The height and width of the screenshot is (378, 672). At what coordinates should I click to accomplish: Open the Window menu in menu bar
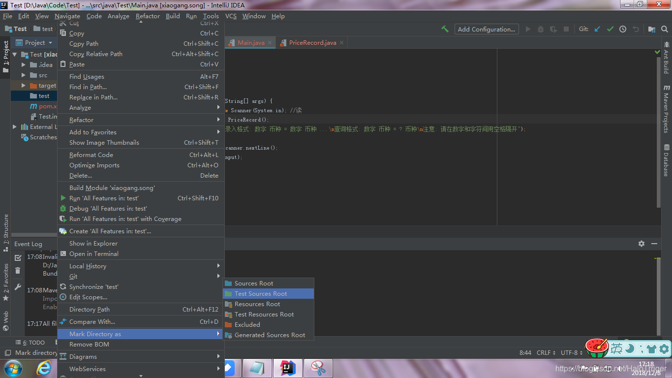254,16
